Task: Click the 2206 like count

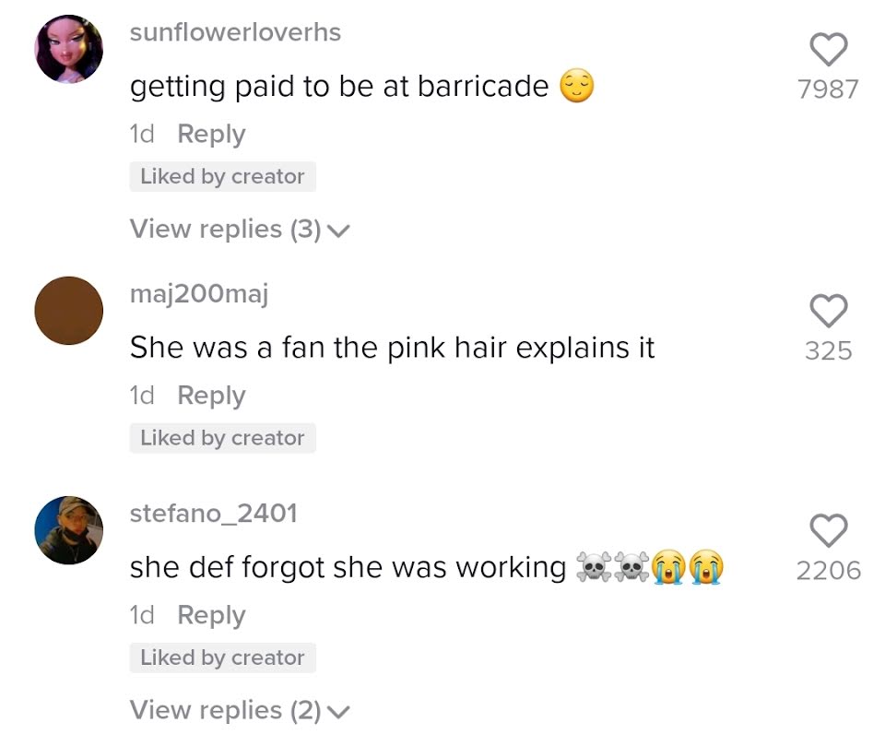Action: pos(829,571)
